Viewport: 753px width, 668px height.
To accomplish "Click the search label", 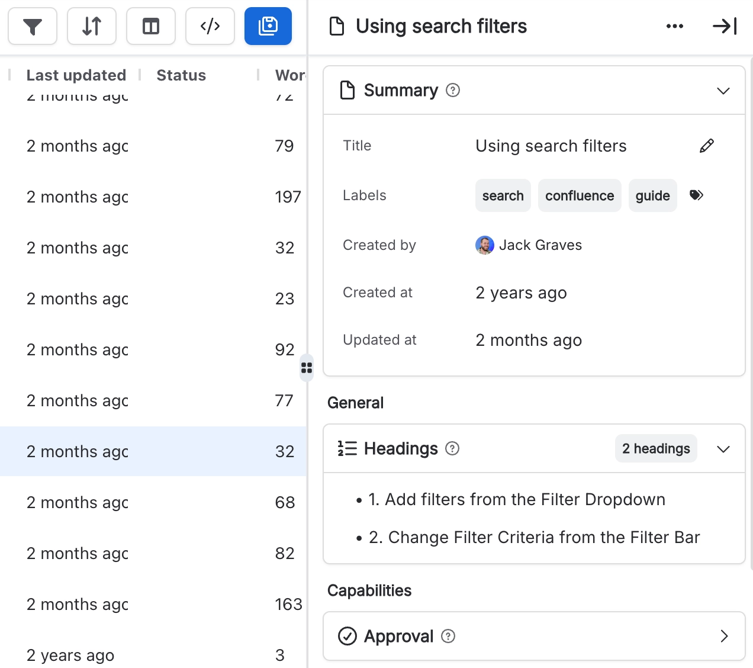I will (x=503, y=195).
